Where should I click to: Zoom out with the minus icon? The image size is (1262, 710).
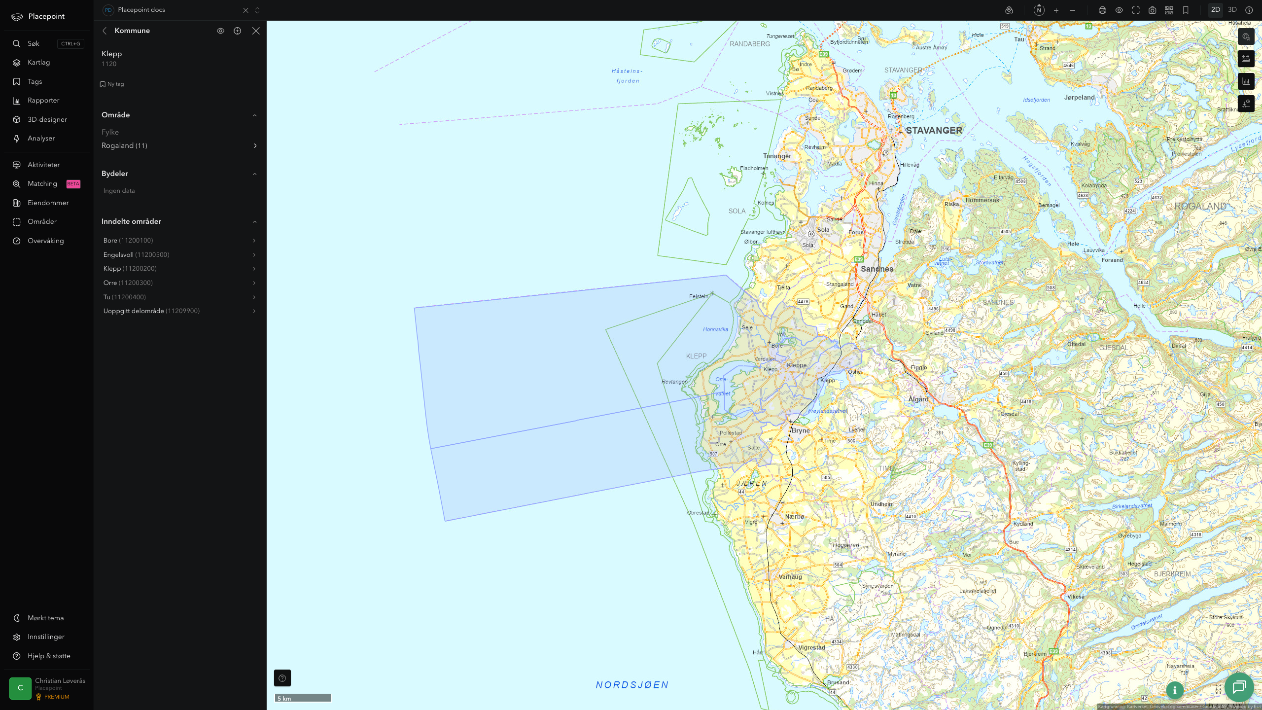pos(1073,10)
